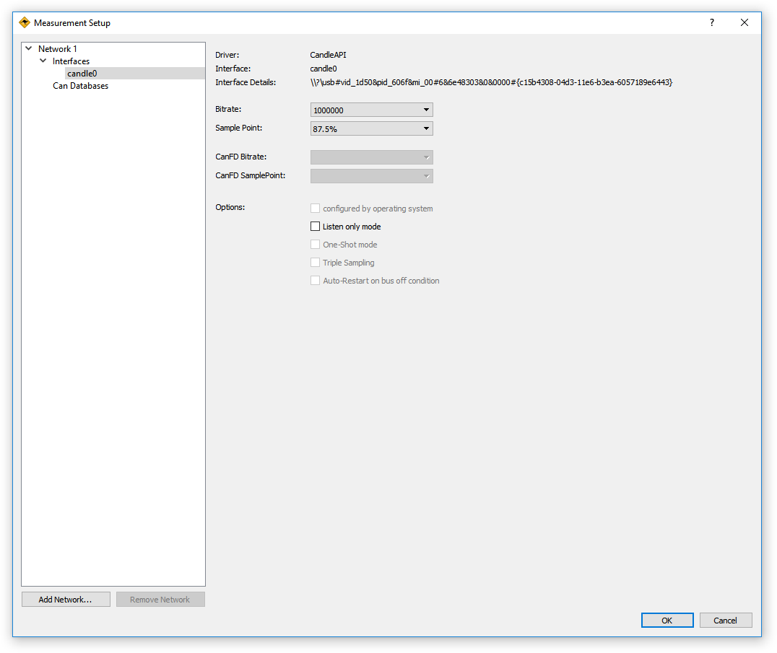The width and height of the screenshot is (777, 653).
Task: Open the Sample Point dropdown
Action: (x=371, y=128)
